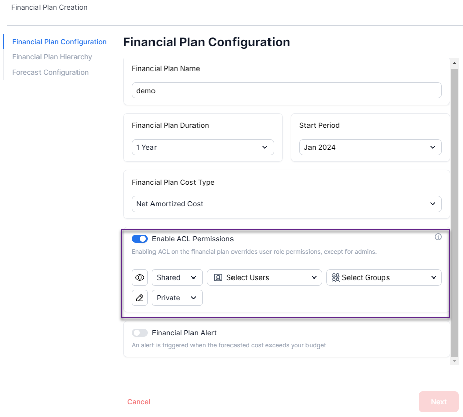Viewport: 463px width, 417px height.
Task: Click the eye view-permission icon
Action: 140,277
